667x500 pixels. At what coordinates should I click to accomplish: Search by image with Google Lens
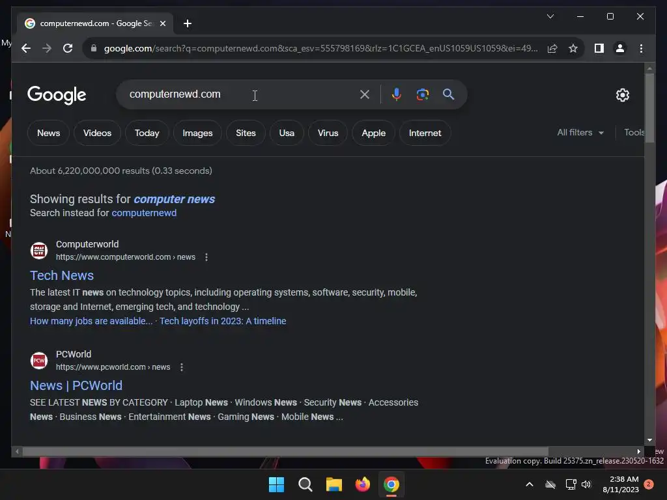422,94
